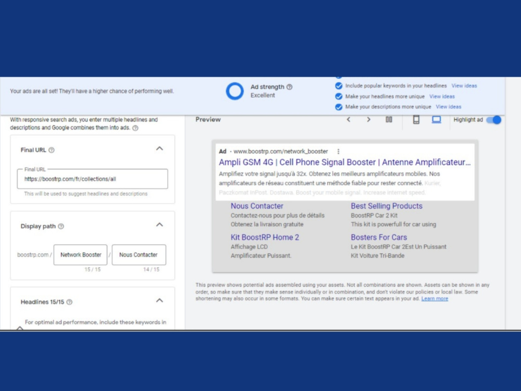
Task: Click 'Kit Voiture Tri-Bande' text
Action: pos(377,255)
